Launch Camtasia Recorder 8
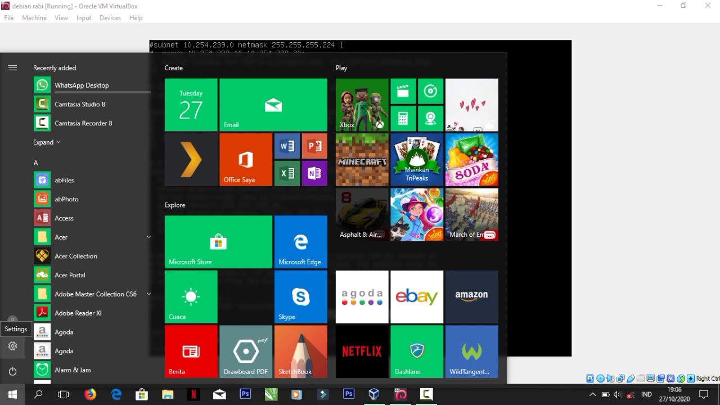The image size is (720, 405). pos(92,123)
